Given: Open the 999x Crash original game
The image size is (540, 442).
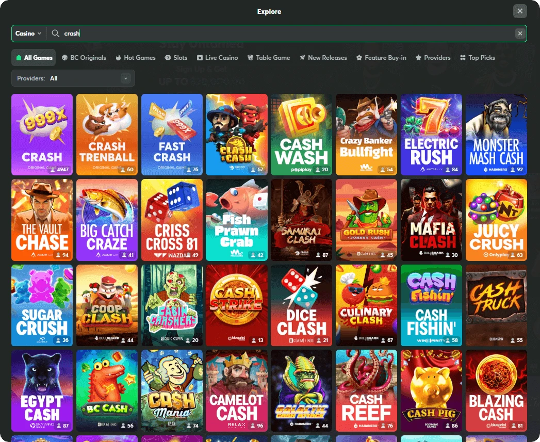Looking at the screenshot, I should pos(42,135).
